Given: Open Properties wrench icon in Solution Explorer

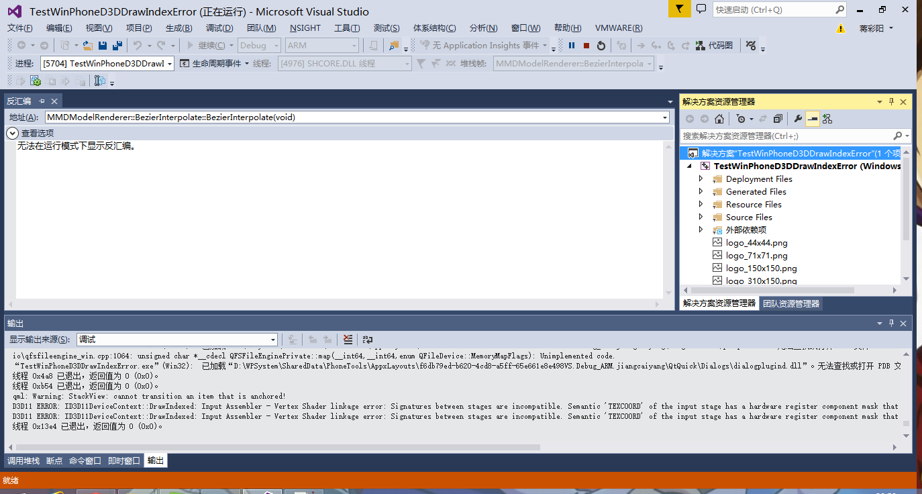Looking at the screenshot, I should point(798,119).
